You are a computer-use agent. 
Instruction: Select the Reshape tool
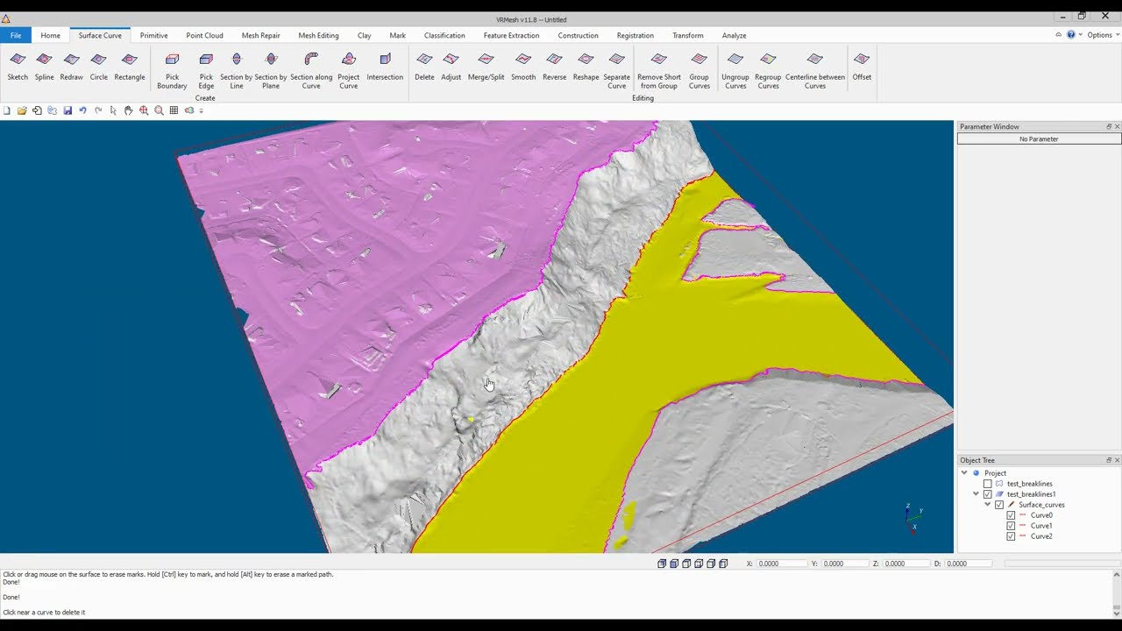point(586,67)
